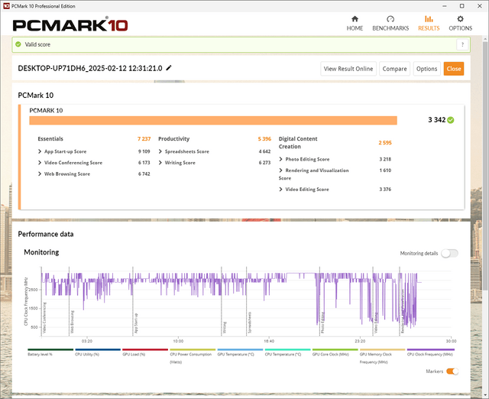Click the Essentials score 7 237

144,139
